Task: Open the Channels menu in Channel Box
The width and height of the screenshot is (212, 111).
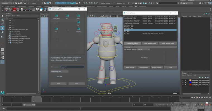Action: click(184, 16)
